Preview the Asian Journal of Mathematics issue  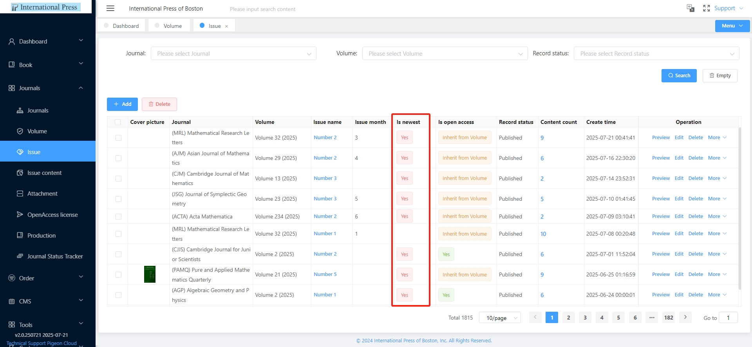[x=661, y=158]
